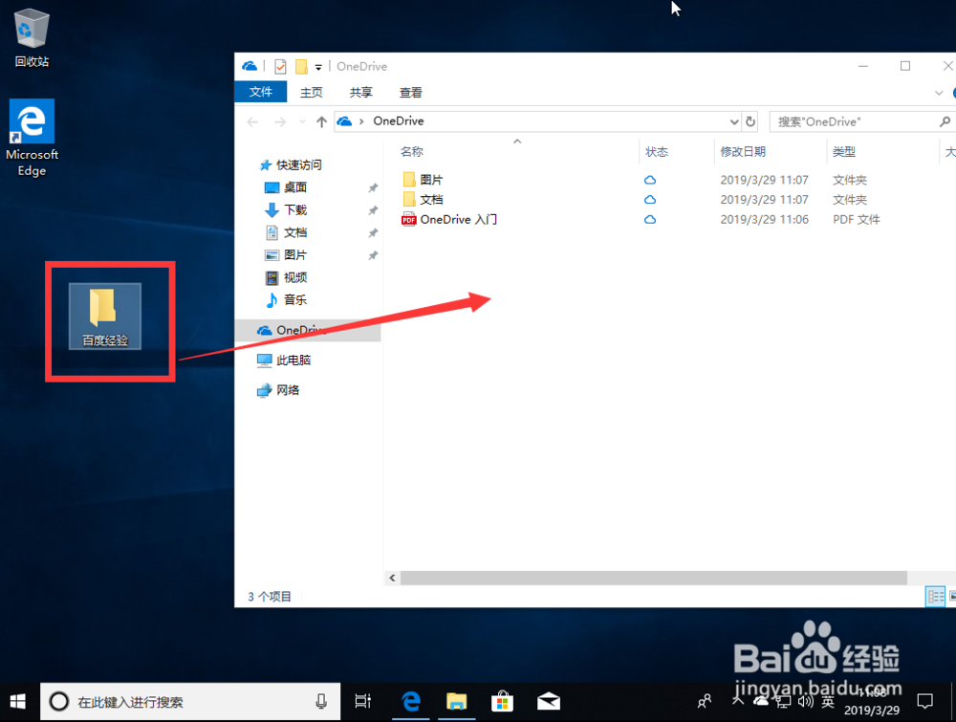Open the People icon in system tray

click(705, 702)
